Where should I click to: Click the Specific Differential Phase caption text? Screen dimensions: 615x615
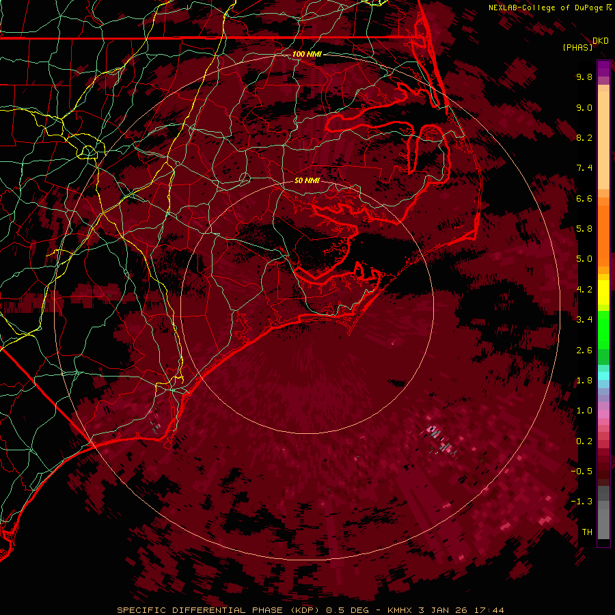[311, 610]
